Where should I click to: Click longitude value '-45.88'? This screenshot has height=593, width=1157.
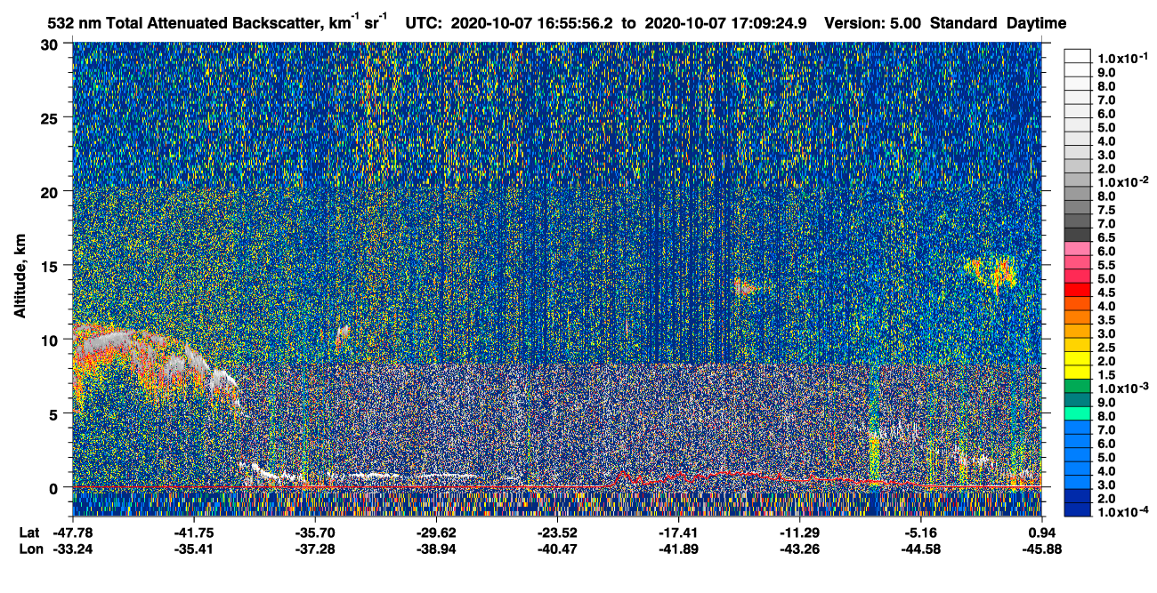point(1042,549)
